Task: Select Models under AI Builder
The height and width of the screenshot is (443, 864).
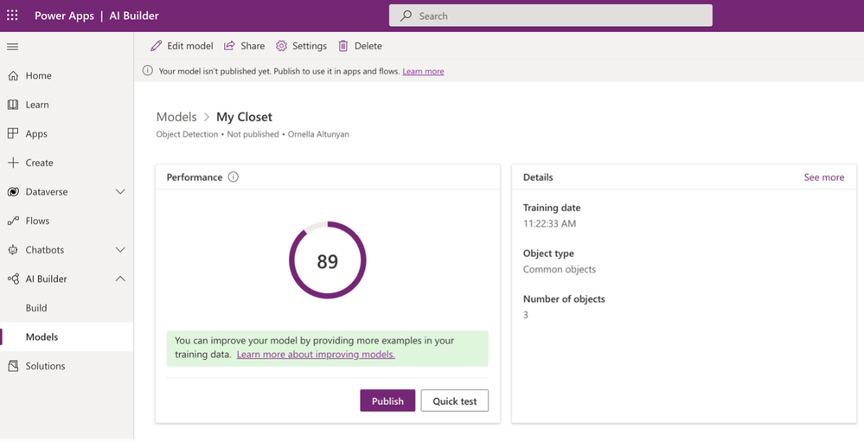Action: [x=67, y=337]
